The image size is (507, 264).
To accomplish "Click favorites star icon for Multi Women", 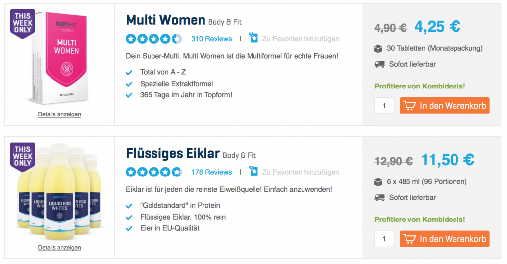I will (253, 38).
